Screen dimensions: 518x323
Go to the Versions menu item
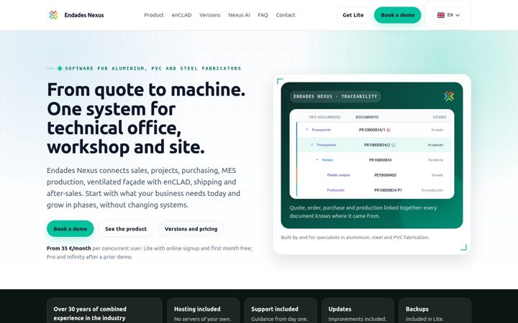(x=210, y=15)
